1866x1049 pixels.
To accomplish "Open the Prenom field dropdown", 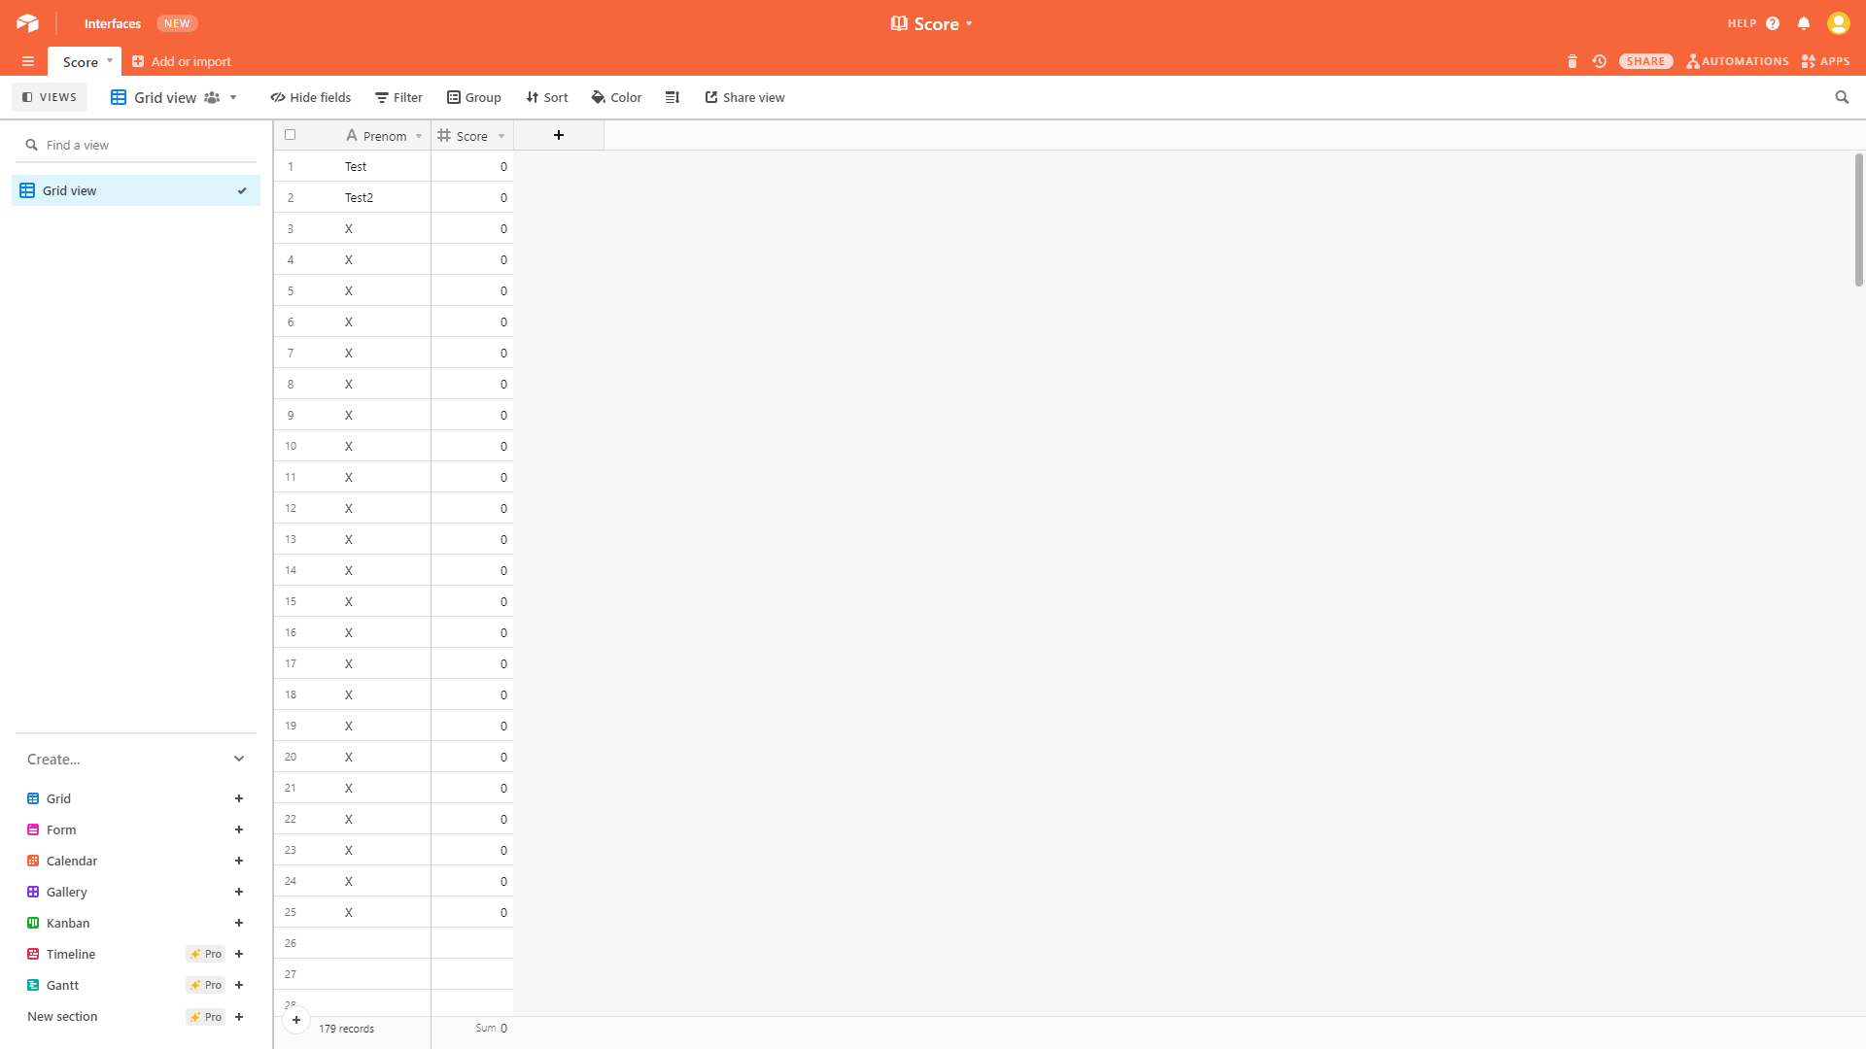I will point(419,136).
